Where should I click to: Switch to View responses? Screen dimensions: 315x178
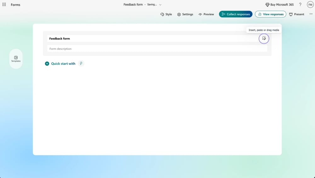point(270,14)
